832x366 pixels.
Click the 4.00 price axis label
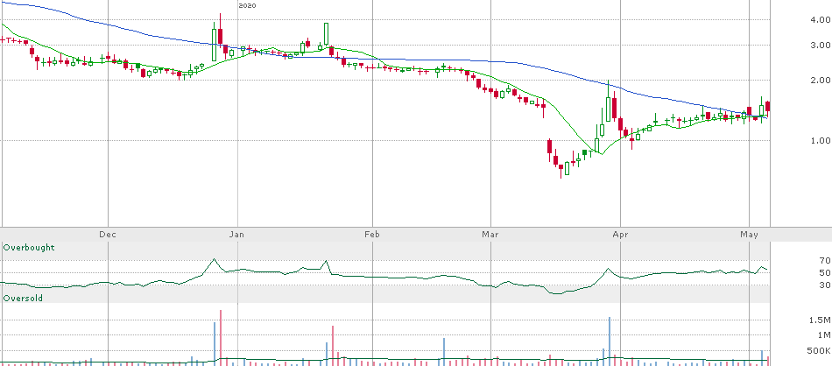(x=821, y=20)
